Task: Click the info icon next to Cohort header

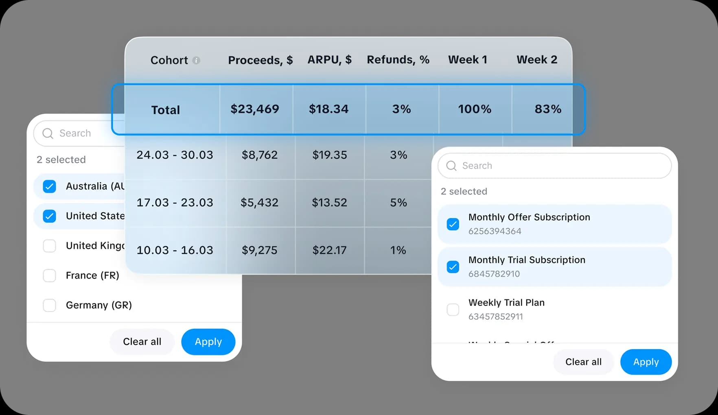Action: click(x=197, y=60)
